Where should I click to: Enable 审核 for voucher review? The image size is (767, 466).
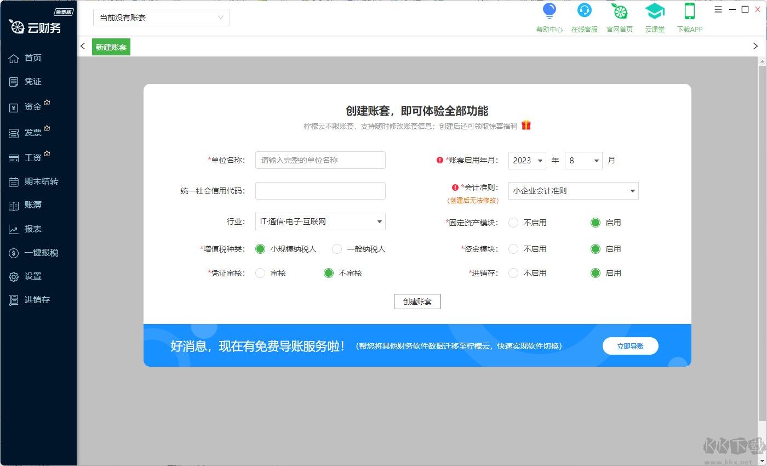click(x=260, y=273)
